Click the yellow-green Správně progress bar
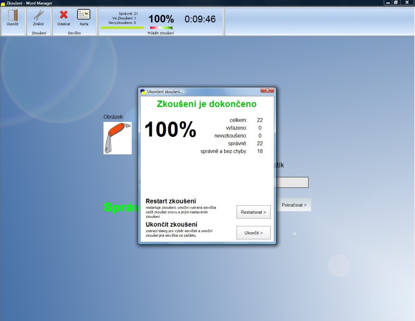Image resolution: width=415 pixels, height=321 pixels. 122,28
